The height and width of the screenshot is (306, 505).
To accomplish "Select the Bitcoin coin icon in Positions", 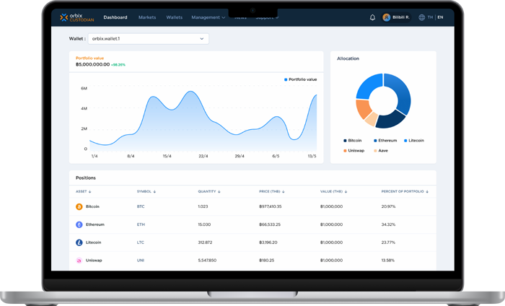I will [x=79, y=206].
